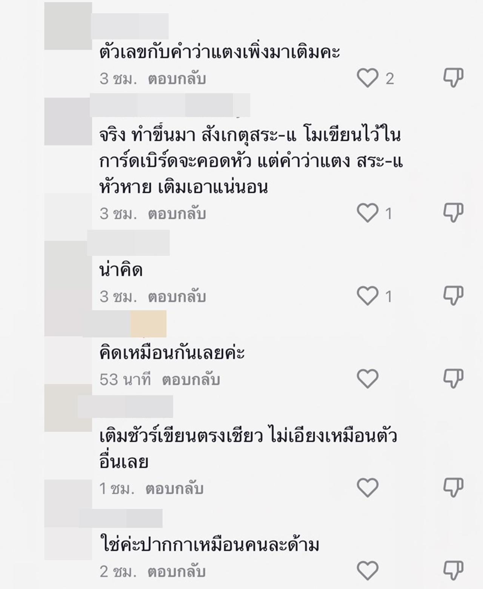Dislike the comment starting with จริง ทำขึ้นมา
The width and height of the screenshot is (483, 589).
(453, 213)
